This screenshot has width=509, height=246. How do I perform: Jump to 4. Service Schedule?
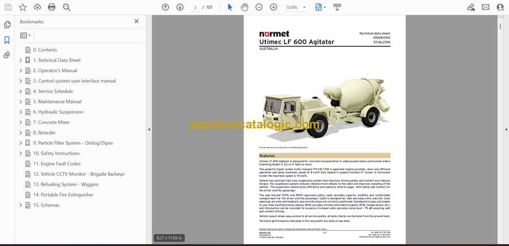(53, 91)
